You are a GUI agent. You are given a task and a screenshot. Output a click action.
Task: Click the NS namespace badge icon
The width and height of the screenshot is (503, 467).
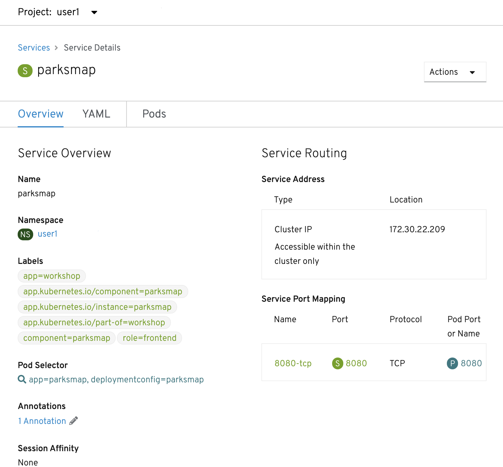pos(25,234)
